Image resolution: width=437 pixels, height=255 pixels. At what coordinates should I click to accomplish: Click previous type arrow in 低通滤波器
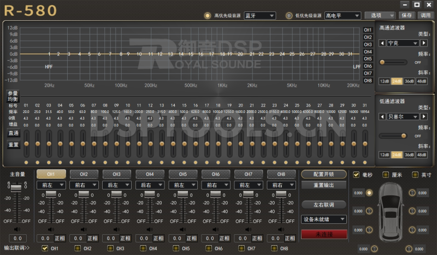tap(382, 116)
